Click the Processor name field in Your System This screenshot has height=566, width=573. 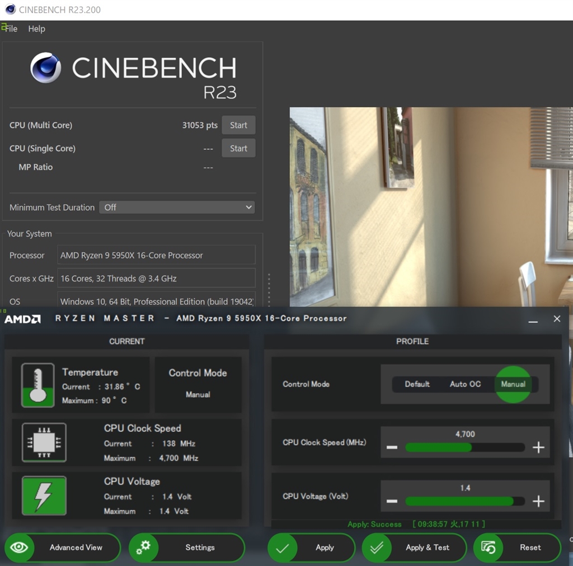point(157,254)
